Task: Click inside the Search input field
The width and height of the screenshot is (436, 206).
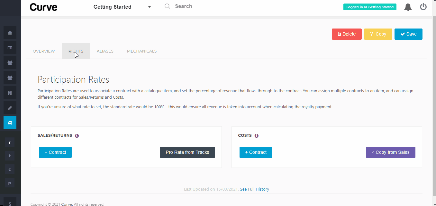Action: tap(193, 6)
